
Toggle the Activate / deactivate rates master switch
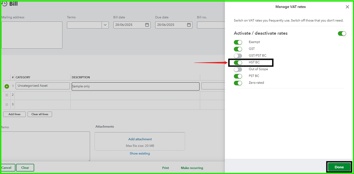[x=342, y=34]
